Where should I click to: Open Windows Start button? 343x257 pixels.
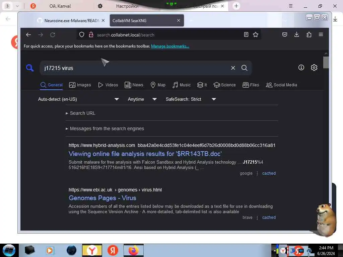tap(9, 250)
